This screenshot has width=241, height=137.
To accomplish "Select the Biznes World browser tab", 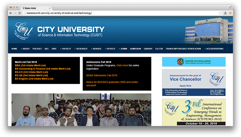I will 36,7.
